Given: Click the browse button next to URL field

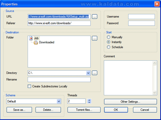Looking at the screenshot, I should [x=94, y=16].
